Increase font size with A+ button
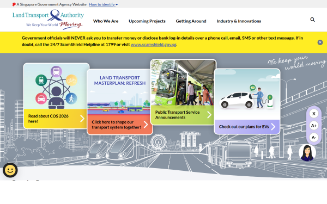 tap(314, 126)
